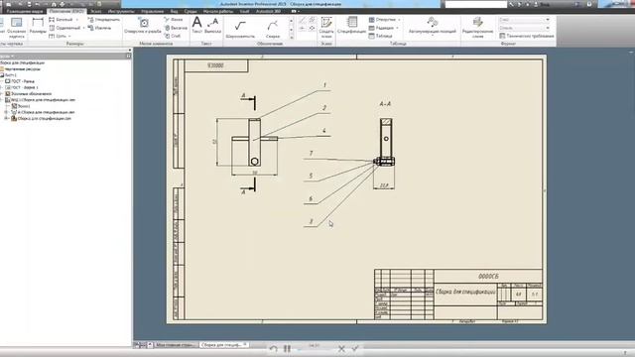Click the Отверстия table tool
Viewport: 635px width, 357px height.
382,20
